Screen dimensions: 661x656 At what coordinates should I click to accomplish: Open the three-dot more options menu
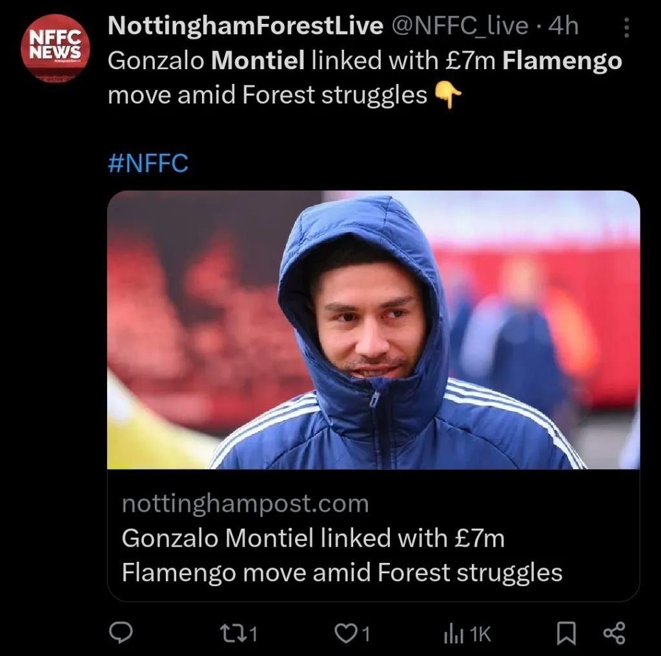(625, 27)
